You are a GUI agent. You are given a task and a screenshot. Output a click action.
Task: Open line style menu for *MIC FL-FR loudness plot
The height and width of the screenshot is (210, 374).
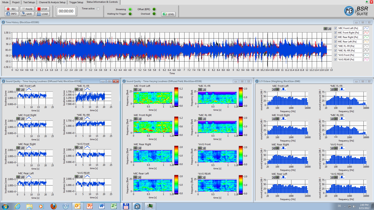(x=87, y=89)
